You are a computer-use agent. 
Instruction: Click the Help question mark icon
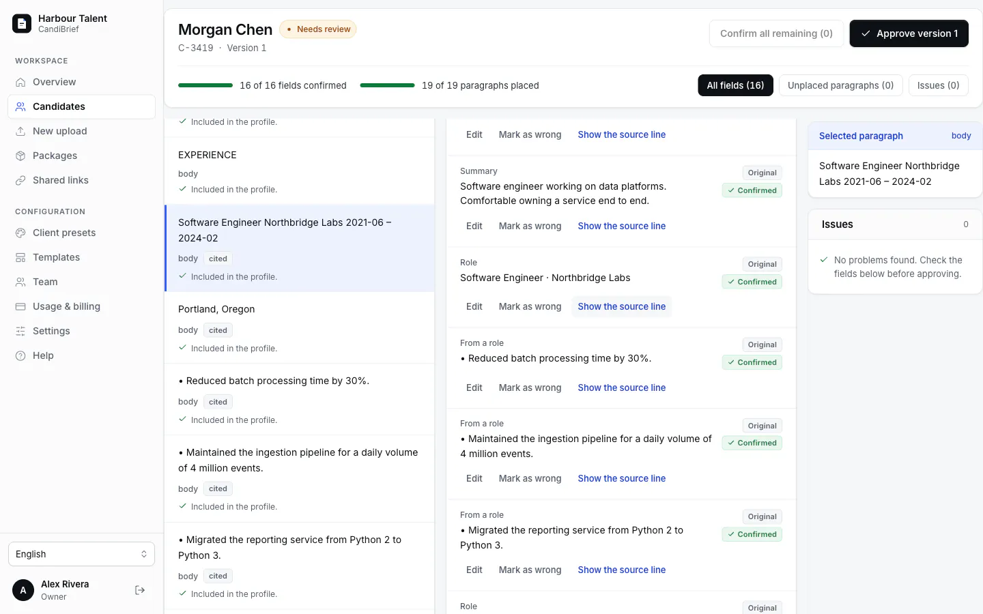20,355
